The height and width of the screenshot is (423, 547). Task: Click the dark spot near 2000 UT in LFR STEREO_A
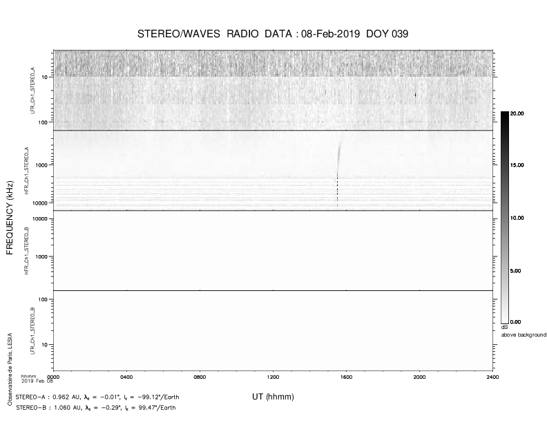[416, 95]
